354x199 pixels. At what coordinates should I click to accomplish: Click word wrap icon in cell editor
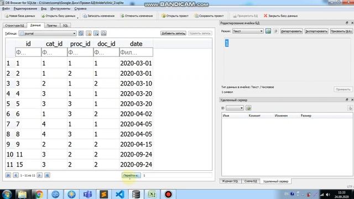(x=275, y=31)
